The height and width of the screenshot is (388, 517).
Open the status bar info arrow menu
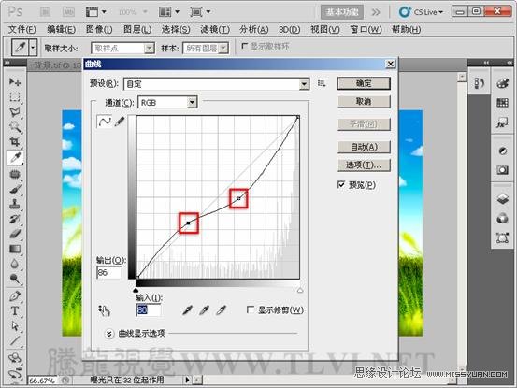click(187, 381)
